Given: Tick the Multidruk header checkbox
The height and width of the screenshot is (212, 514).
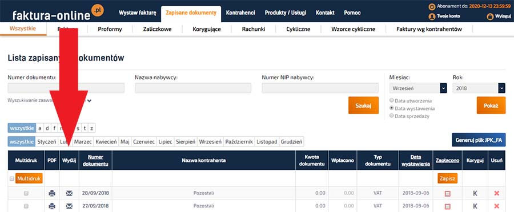Looking at the screenshot, I should click(x=12, y=178).
